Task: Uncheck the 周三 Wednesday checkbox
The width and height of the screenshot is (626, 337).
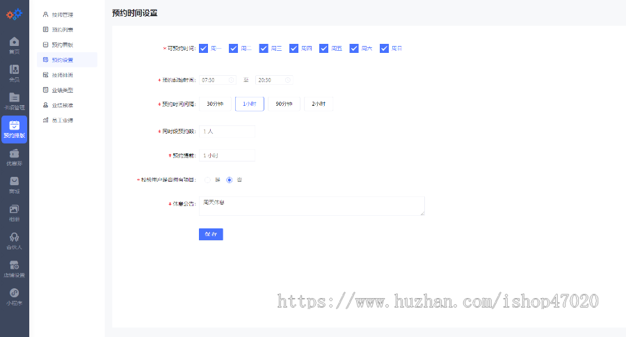Action: (x=264, y=48)
